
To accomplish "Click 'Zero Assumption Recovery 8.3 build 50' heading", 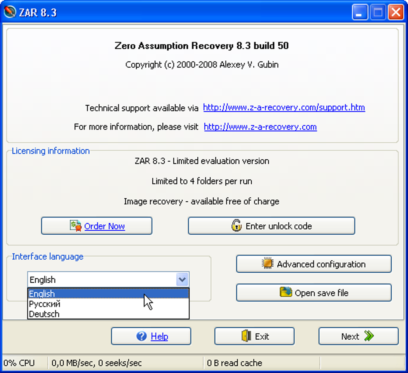I will coord(202,46).
